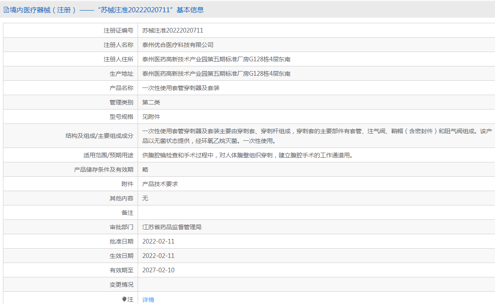Click the 管理类别 row label
The width and height of the screenshot is (495, 304).
coord(122,102)
